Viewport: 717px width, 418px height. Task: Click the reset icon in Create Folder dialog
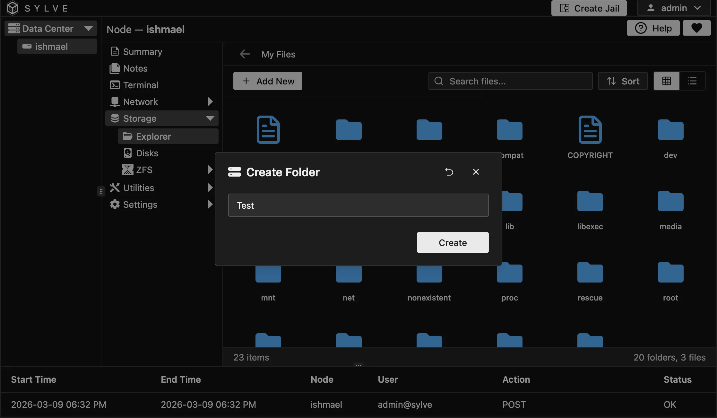click(449, 172)
